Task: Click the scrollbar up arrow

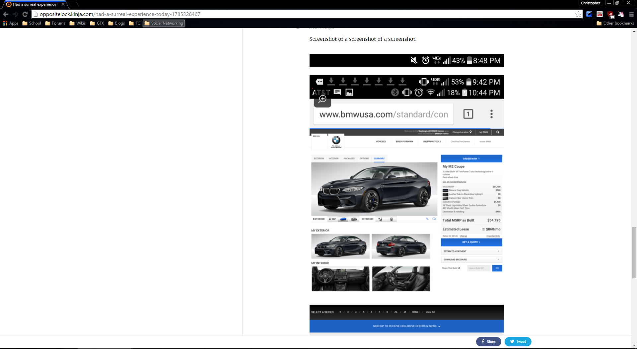Action: coord(634,31)
